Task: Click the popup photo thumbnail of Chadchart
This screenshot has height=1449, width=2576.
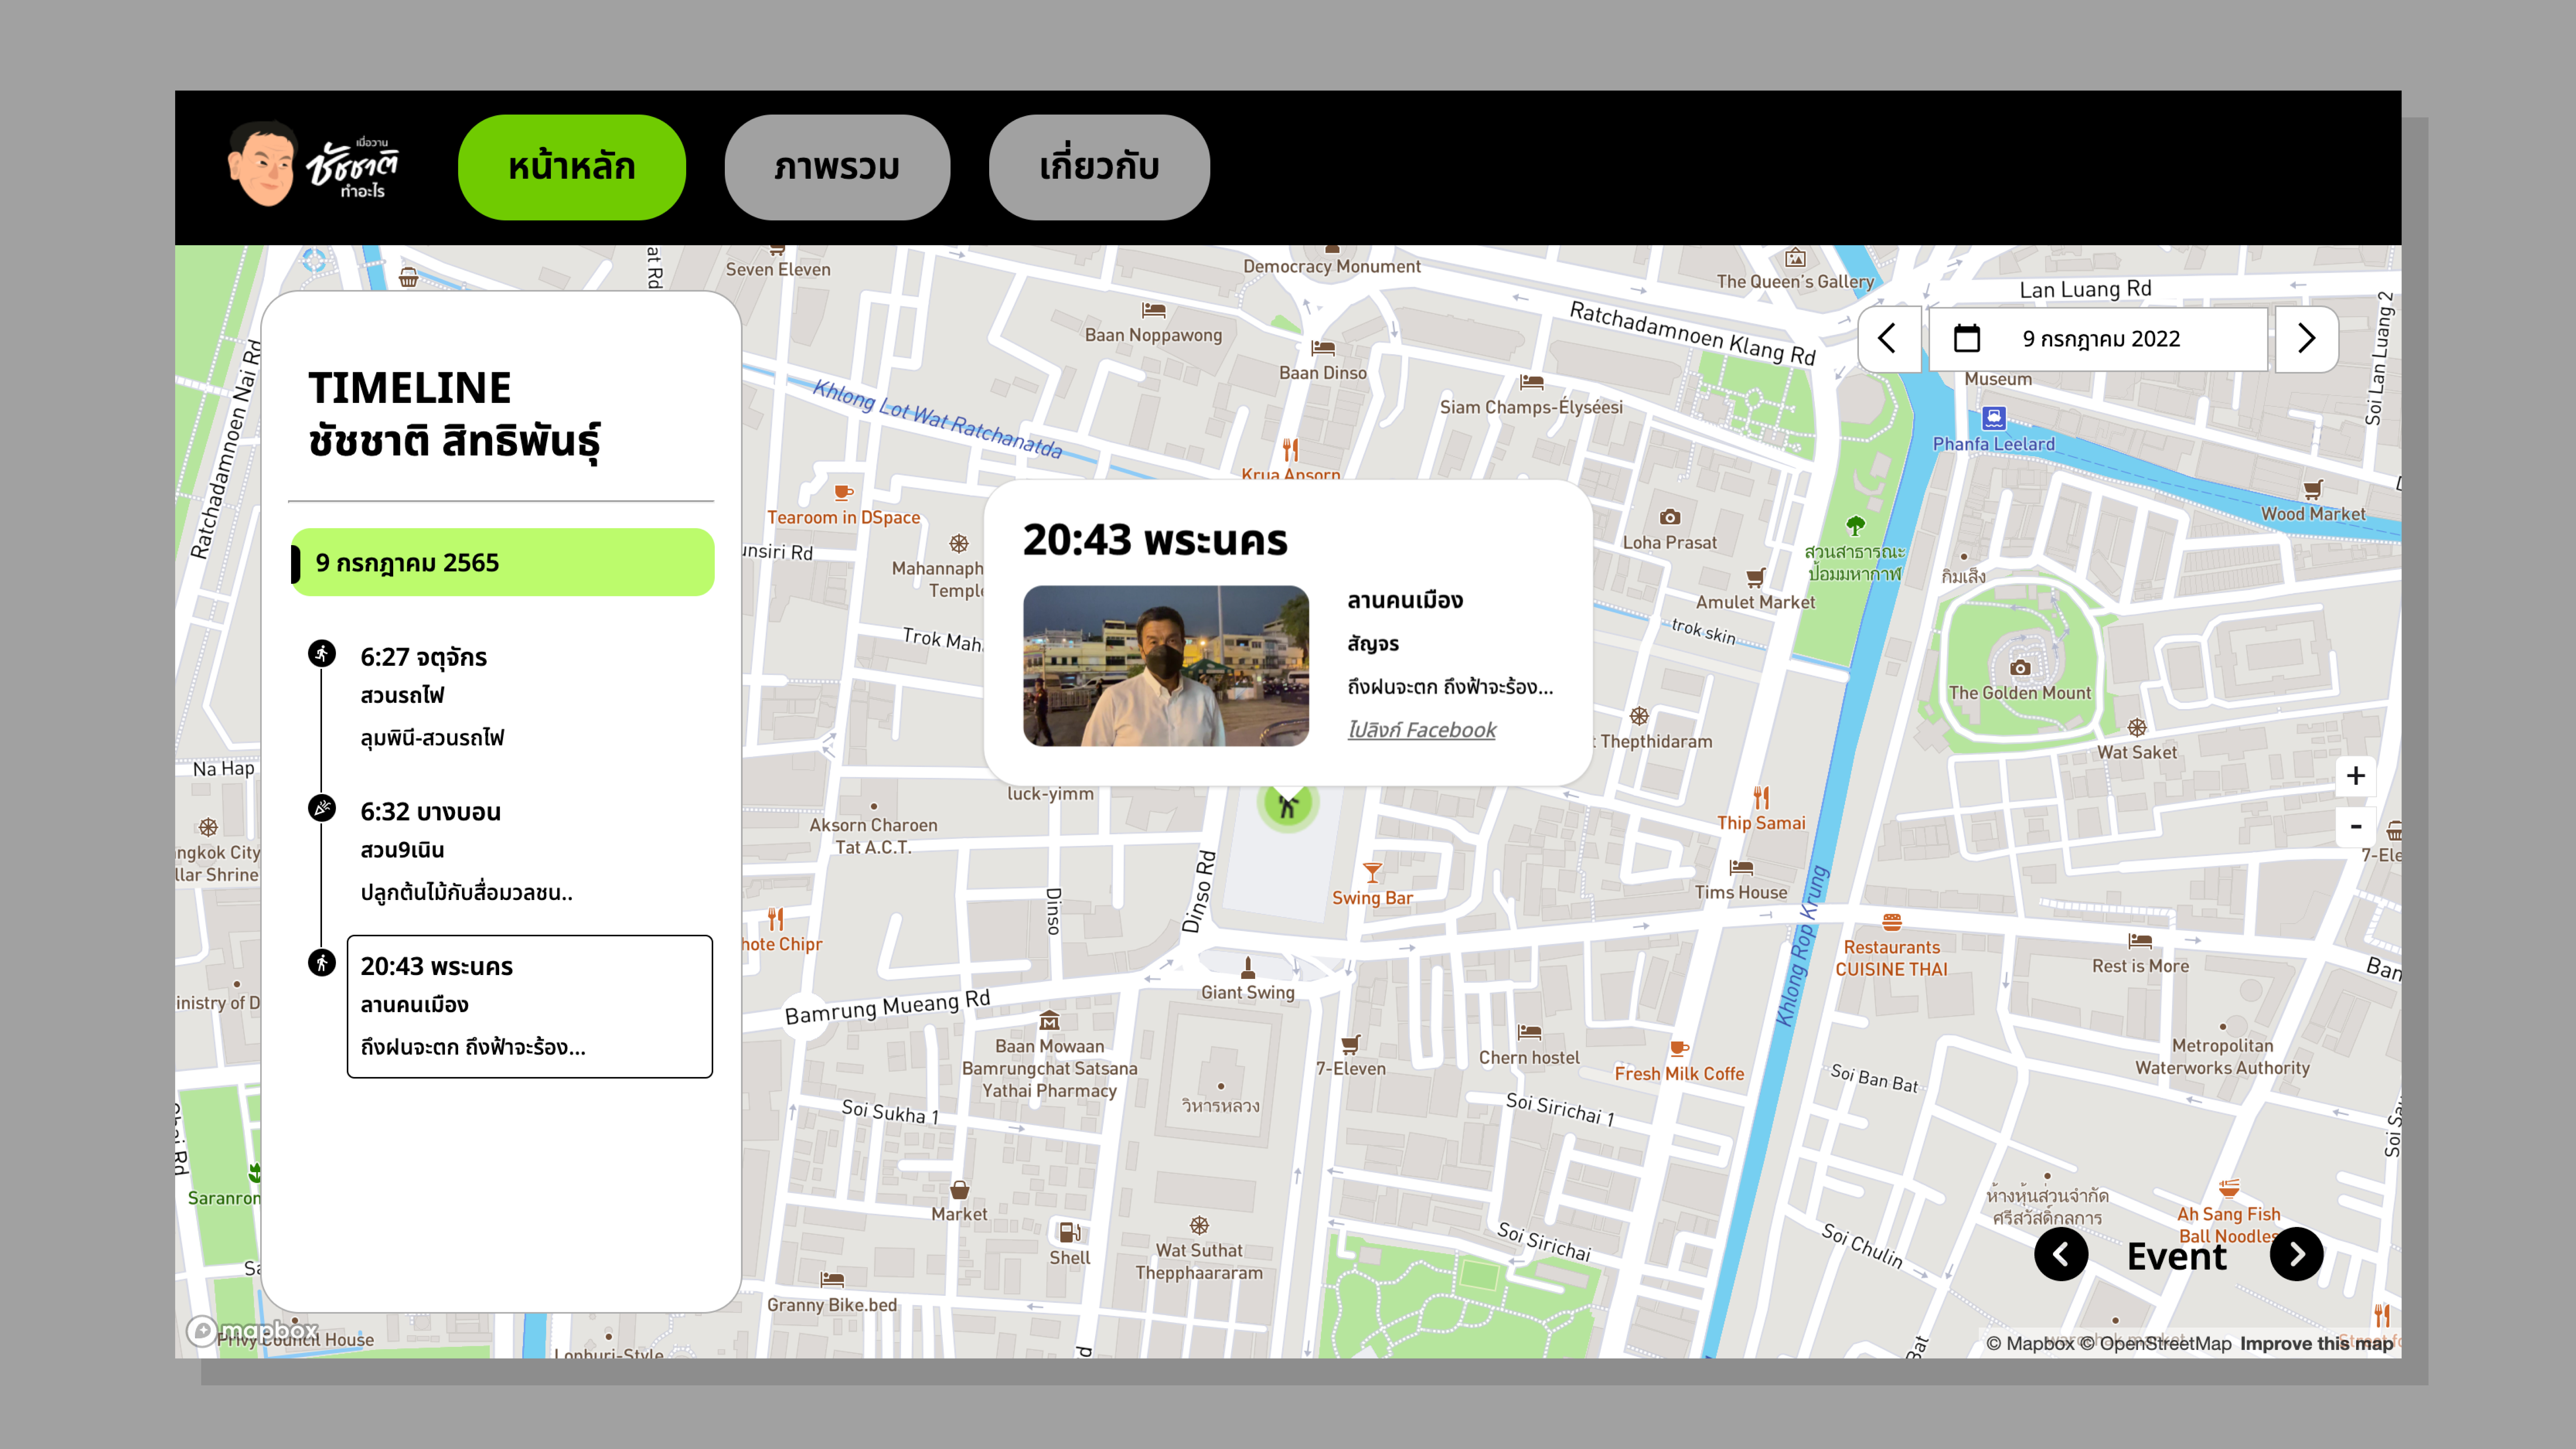Action: [x=1166, y=666]
